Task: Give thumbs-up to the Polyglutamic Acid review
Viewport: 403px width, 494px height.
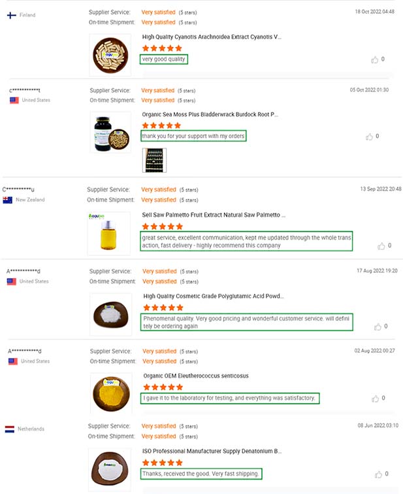Action: pos(377,326)
